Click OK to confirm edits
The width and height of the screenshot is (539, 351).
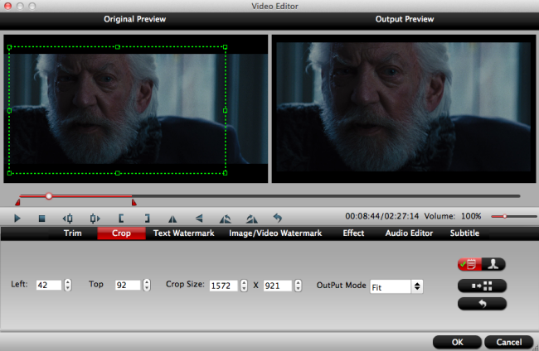[457, 342]
